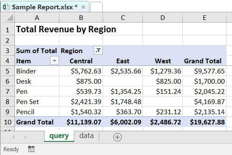The height and width of the screenshot is (155, 232).
Task: Click the Central column label
Action: point(81,61)
